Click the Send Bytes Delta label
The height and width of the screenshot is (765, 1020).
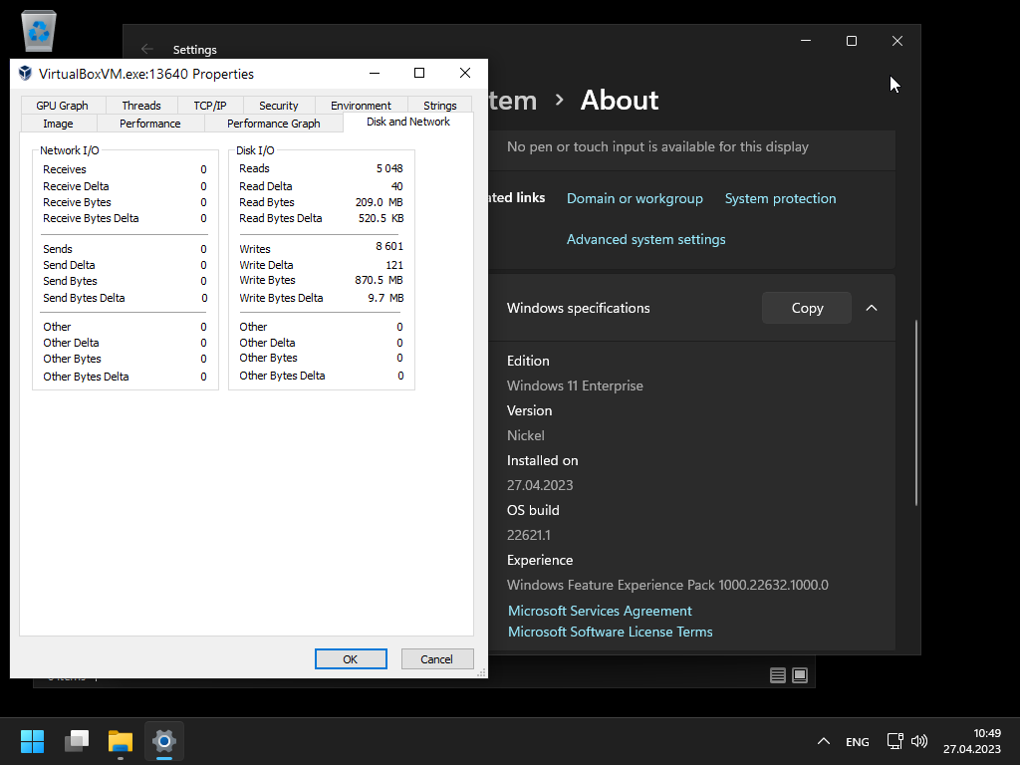coord(84,298)
